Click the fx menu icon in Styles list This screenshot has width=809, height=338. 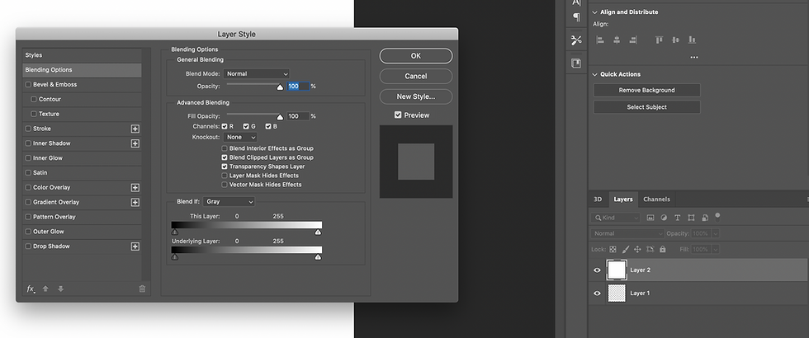coord(31,289)
